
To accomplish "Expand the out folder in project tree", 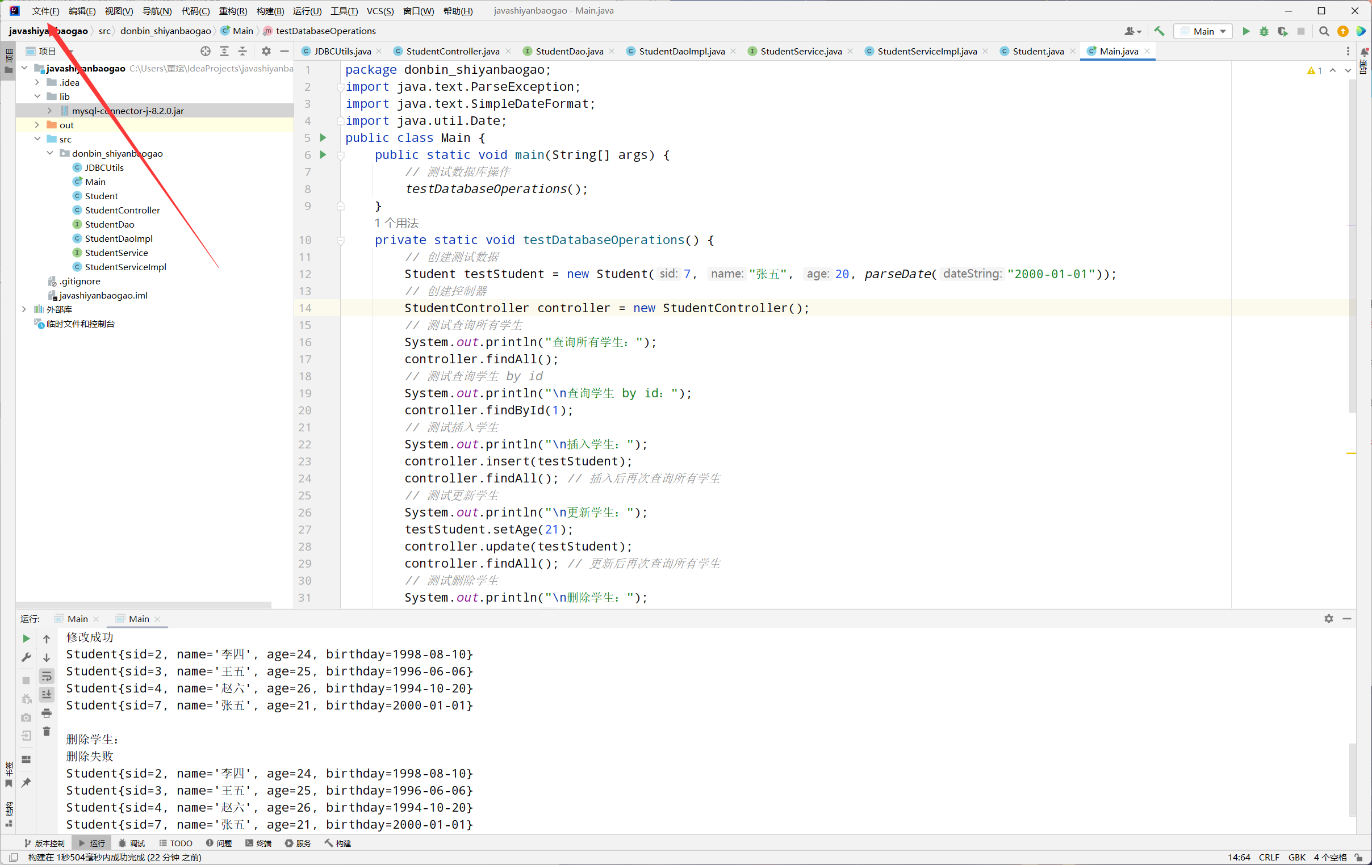I will click(37, 125).
